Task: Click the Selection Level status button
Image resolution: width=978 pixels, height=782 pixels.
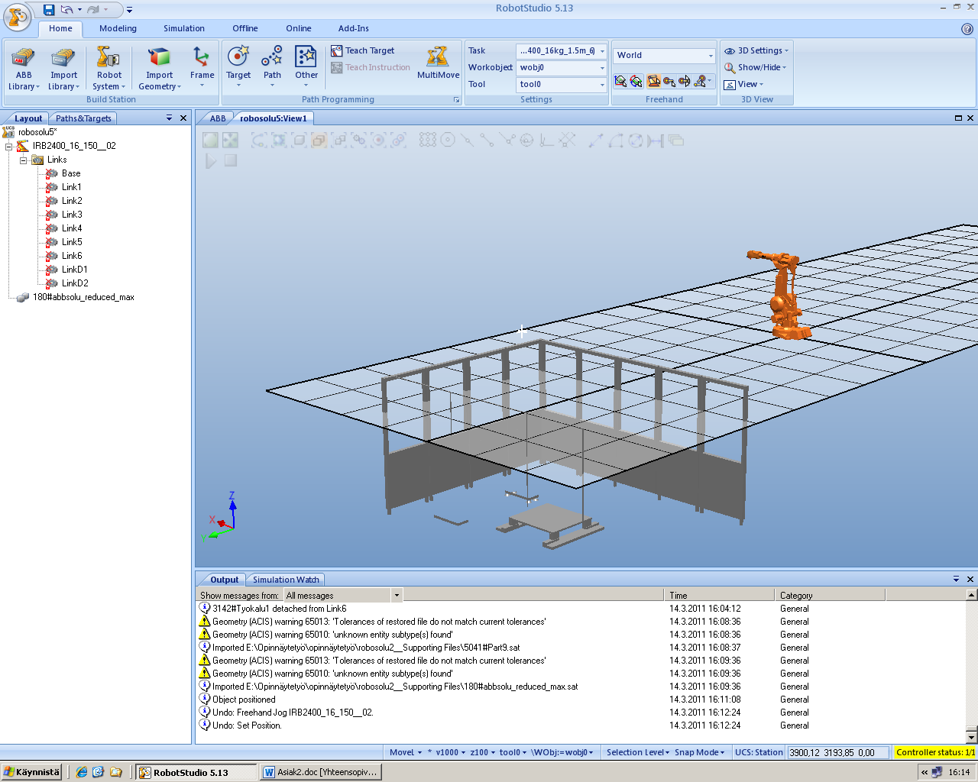Action: tap(638, 752)
